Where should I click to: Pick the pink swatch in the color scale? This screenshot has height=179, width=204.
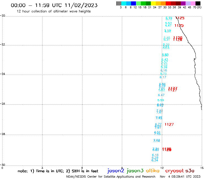[193, 3]
